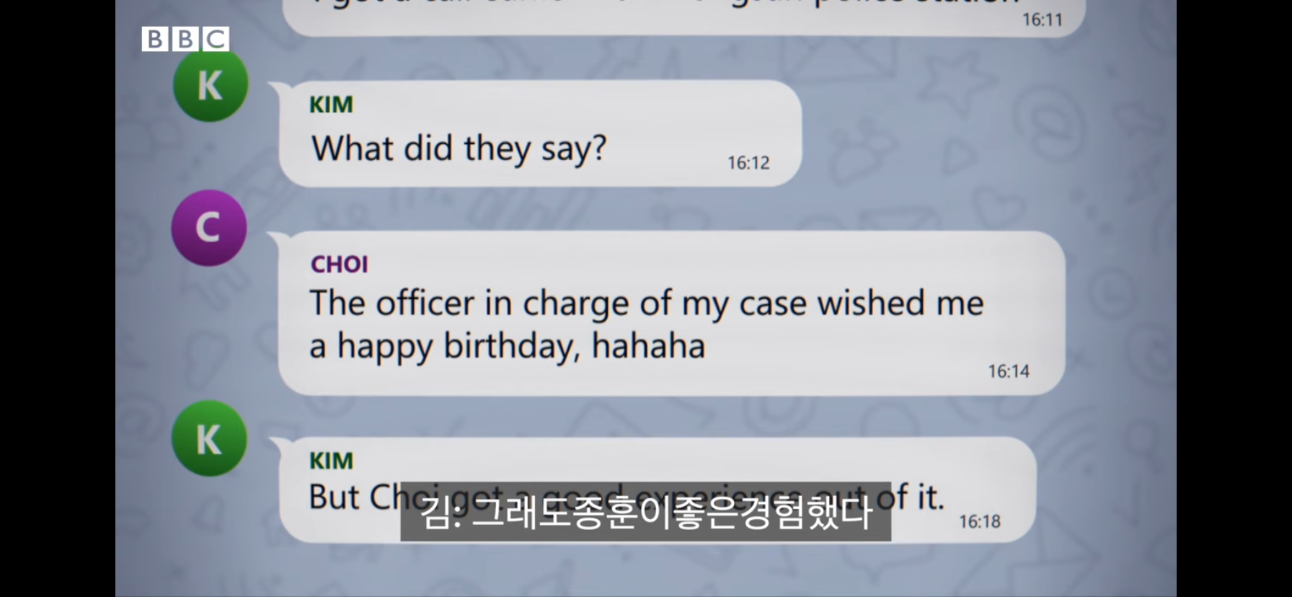This screenshot has width=1292, height=597.
Task: Click the letter C in the BBC logo
Action: [216, 39]
